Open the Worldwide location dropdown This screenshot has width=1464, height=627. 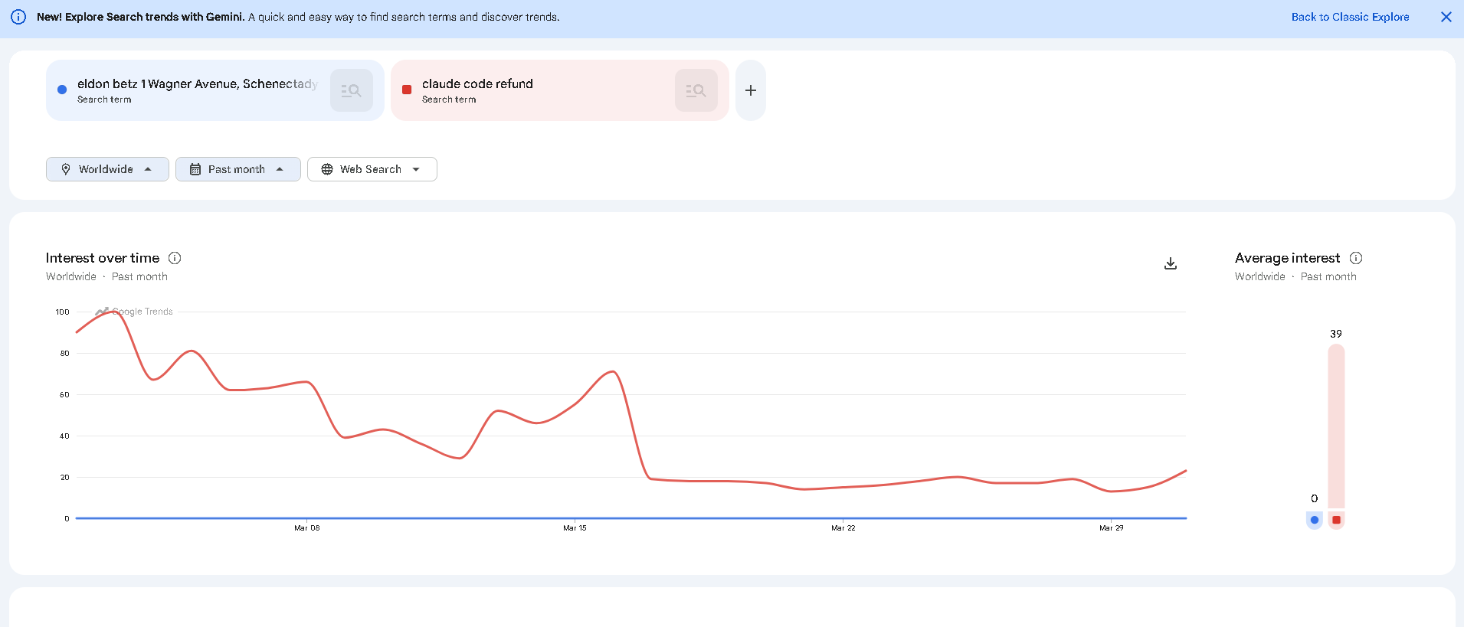click(x=107, y=169)
